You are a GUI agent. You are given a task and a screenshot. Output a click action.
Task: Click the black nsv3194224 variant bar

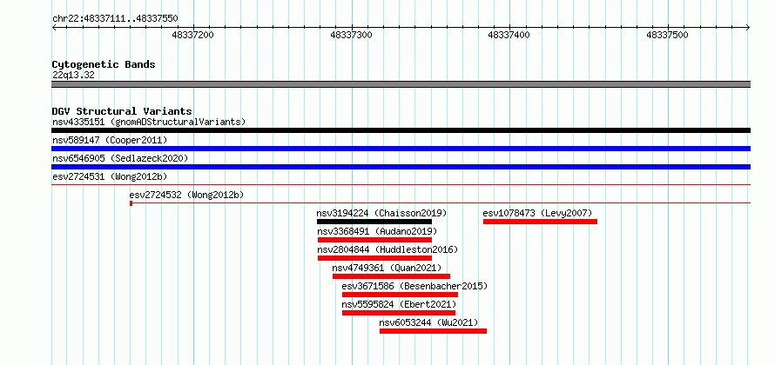[x=374, y=222]
